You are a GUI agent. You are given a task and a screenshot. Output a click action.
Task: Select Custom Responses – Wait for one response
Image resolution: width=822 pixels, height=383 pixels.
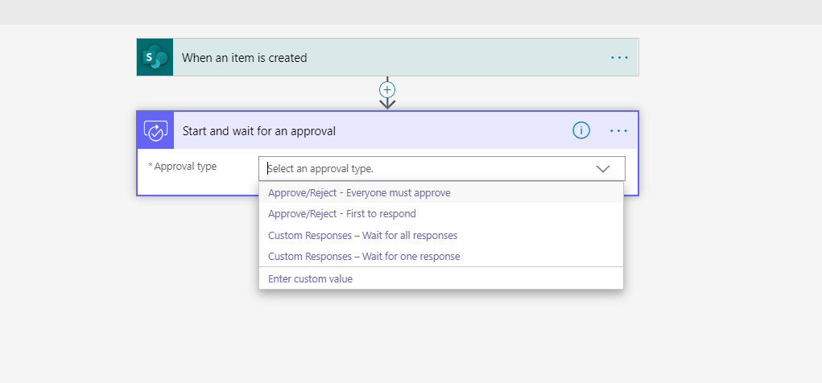tap(364, 257)
